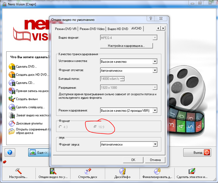Click the direct disc recording icon
Viewport: 218px width, 183px height.
point(12,91)
